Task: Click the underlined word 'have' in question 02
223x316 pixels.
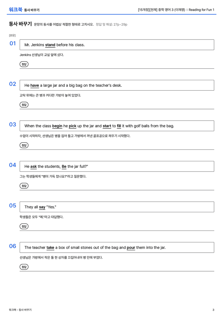Action: pos(35,85)
